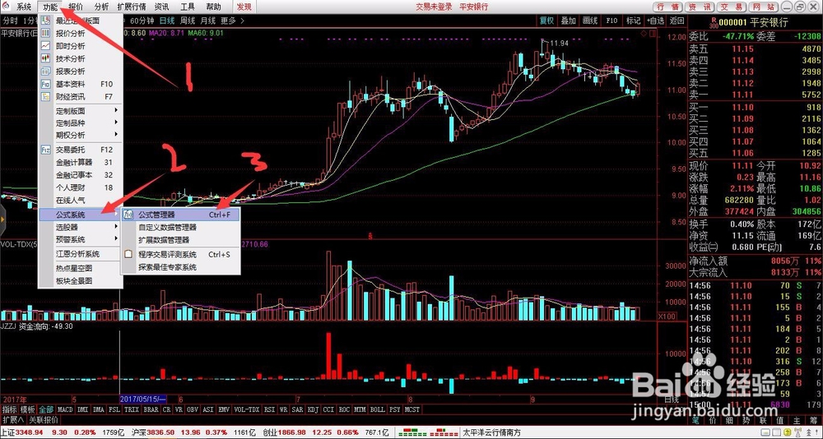Image resolution: width=823 pixels, height=439 pixels.
Task: Expand the 扩展 panel at bottom
Action: 13,420
